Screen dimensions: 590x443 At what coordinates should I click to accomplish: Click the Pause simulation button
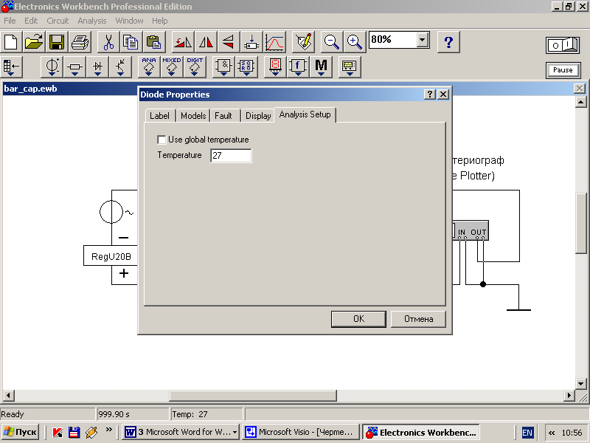(563, 70)
